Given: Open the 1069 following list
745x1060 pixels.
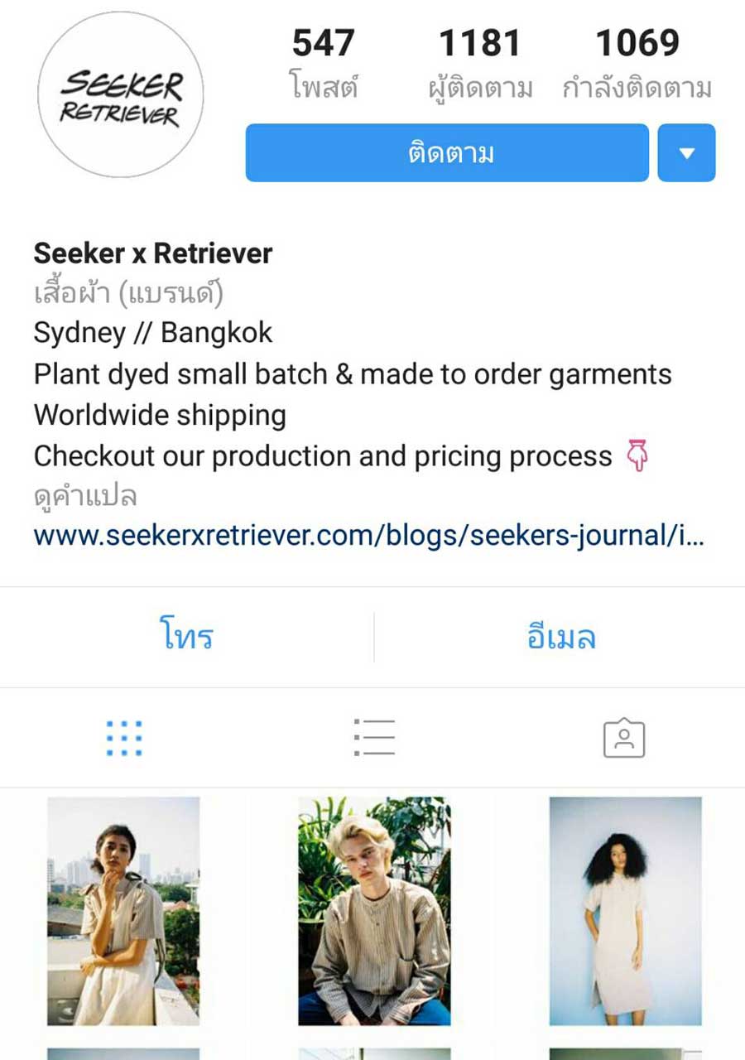Looking at the screenshot, I should (637, 63).
